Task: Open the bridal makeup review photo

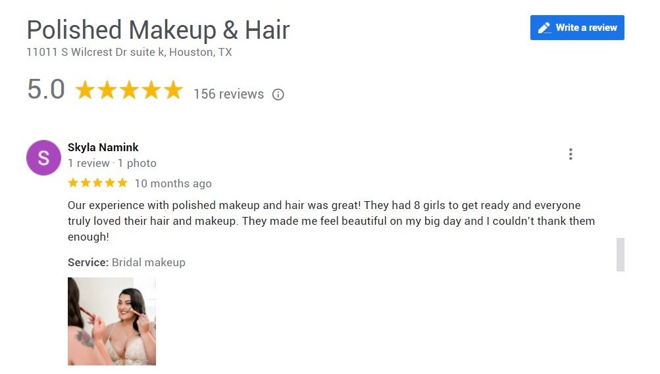Action: (112, 321)
